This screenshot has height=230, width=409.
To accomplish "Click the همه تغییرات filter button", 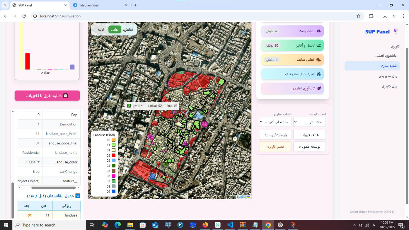I will [x=309, y=135].
